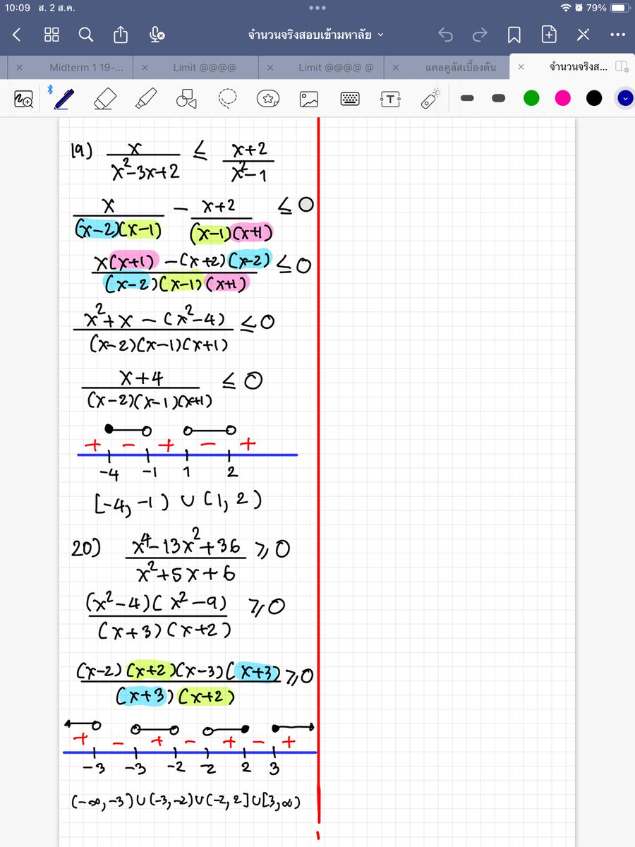Open search with the magnifier icon
Screen dimensions: 635x847
coord(85,35)
